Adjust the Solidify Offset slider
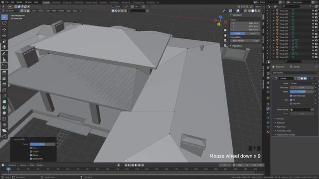The height and width of the screenshot is (179, 319). pos(302,91)
